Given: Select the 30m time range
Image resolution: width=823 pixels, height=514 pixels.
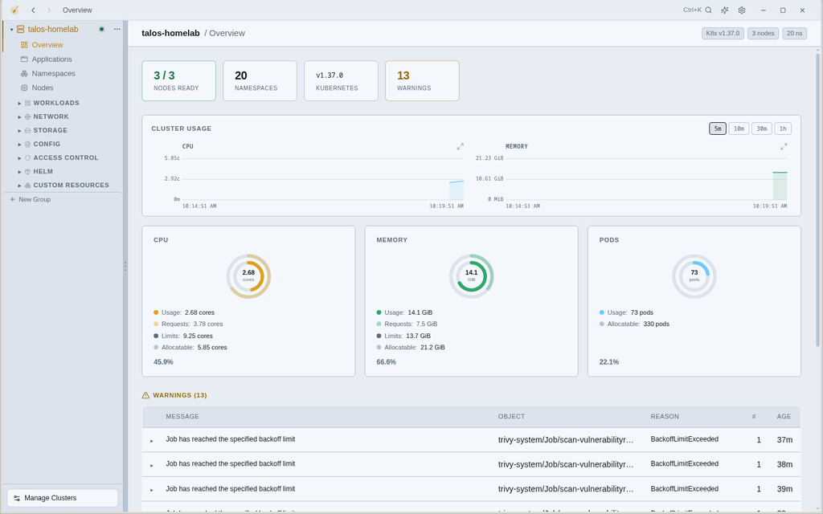Looking at the screenshot, I should point(762,128).
